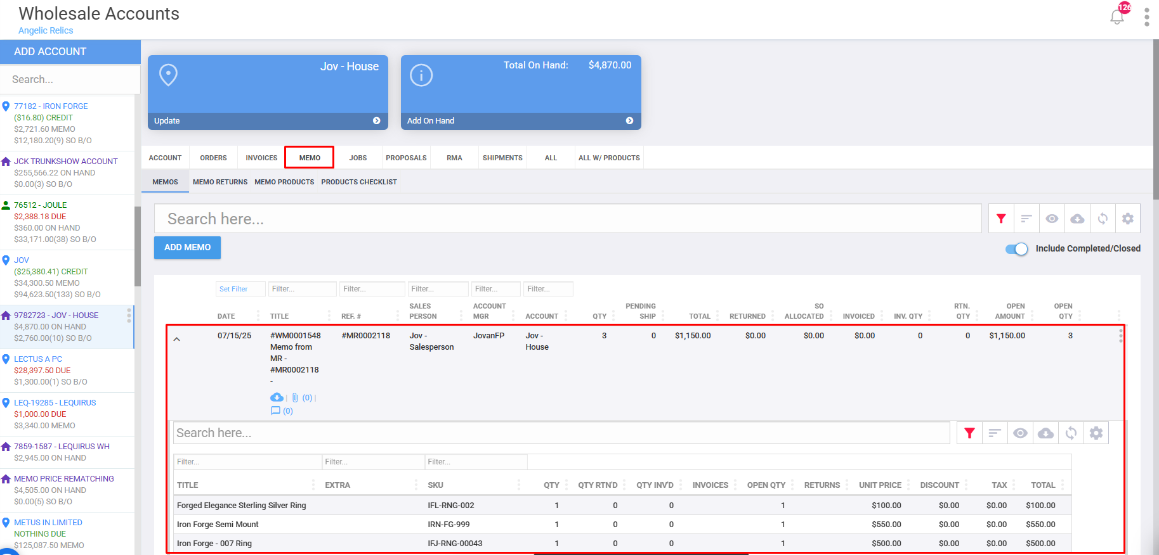
Task: Click the arrow on the Update bar
Action: pyautogui.click(x=376, y=120)
